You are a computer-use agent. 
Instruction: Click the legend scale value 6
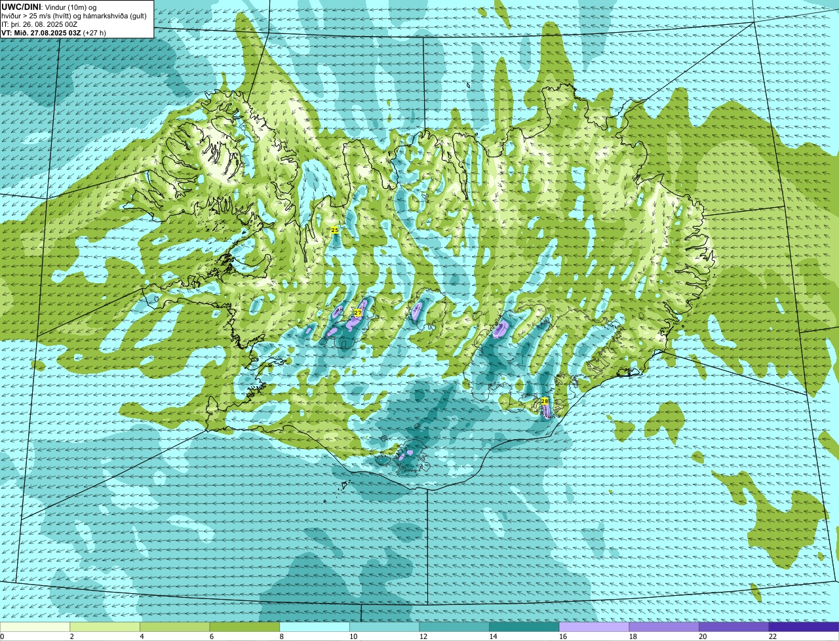[x=211, y=636]
